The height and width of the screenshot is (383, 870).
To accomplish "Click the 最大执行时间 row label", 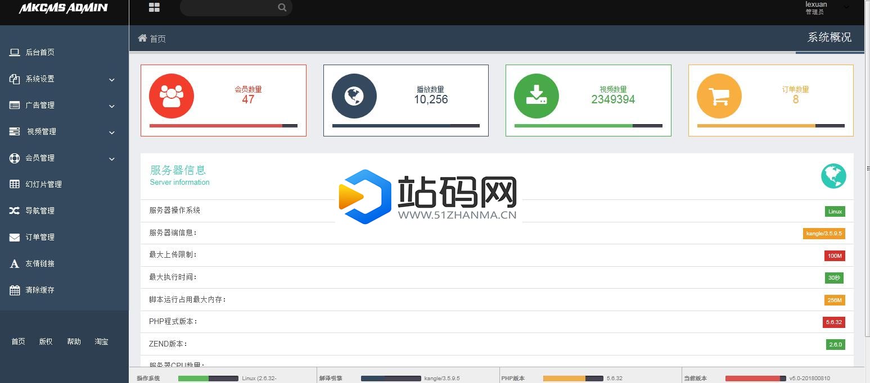I will tap(173, 277).
